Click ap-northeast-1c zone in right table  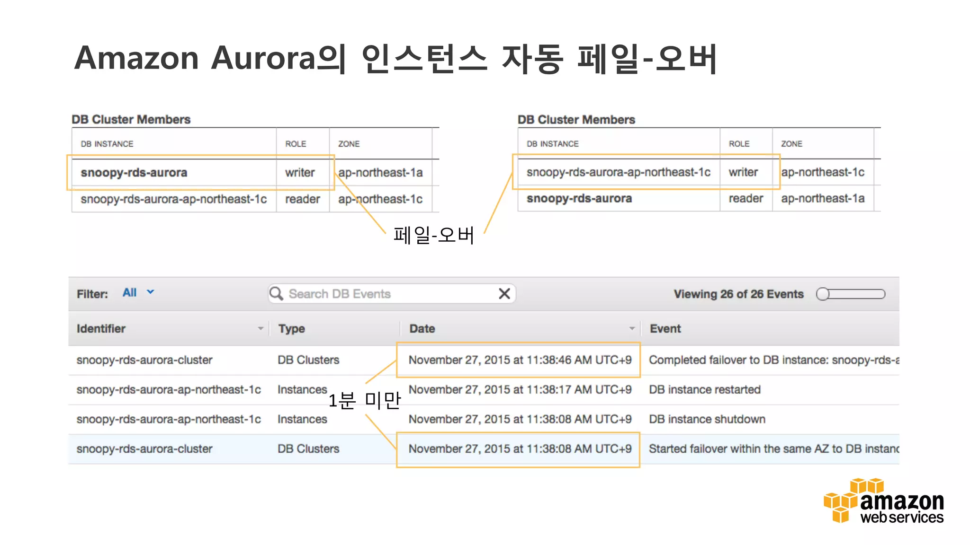[x=823, y=172]
